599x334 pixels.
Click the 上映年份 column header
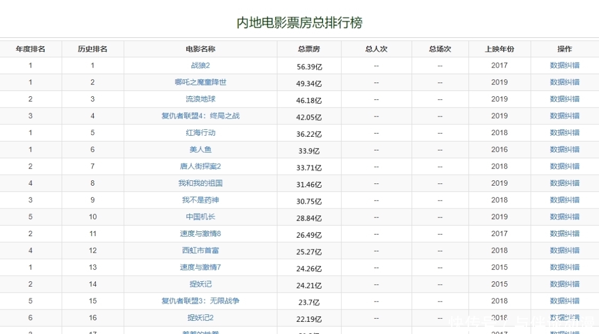click(498, 48)
